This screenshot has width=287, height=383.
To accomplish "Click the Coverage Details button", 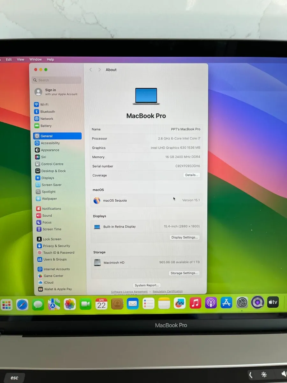I will click(192, 175).
